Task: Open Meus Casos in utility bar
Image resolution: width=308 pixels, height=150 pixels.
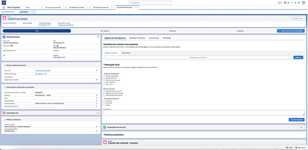Action: pyautogui.click(x=301, y=147)
